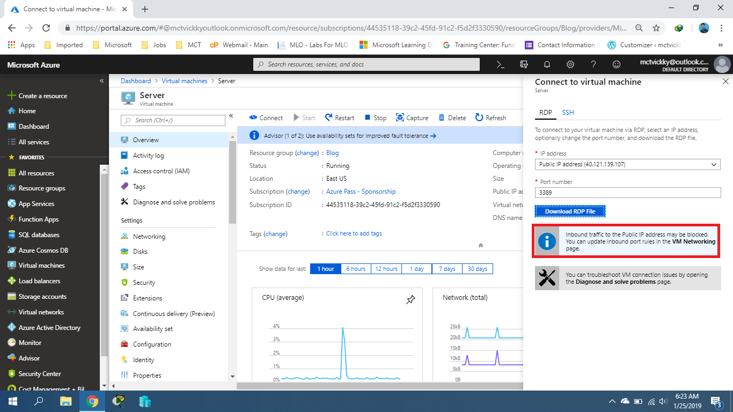Click Delete in the VM toolbar
The width and height of the screenshot is (733, 412).
452,117
